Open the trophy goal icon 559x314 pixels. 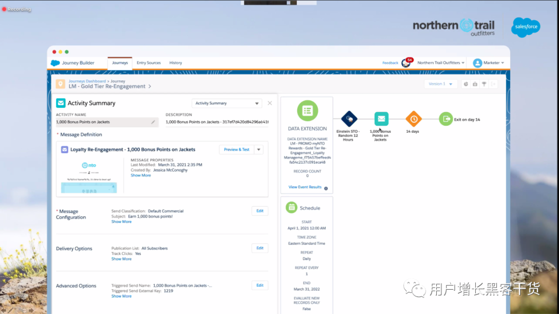[x=484, y=84]
